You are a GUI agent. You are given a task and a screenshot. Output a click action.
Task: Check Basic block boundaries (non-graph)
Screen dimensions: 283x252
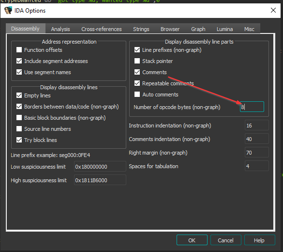tap(19, 118)
